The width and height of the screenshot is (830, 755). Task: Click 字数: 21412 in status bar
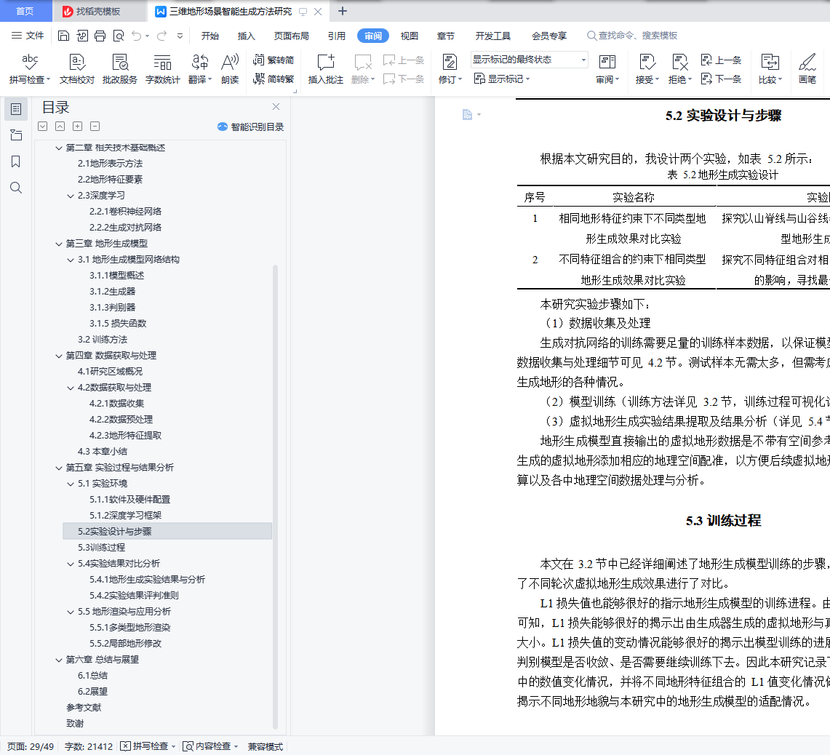(x=89, y=746)
